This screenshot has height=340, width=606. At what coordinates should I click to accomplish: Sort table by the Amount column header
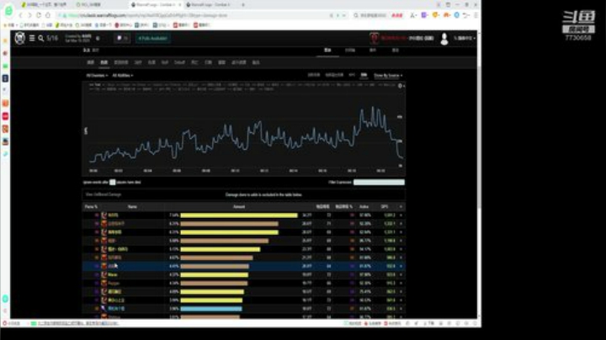[x=239, y=207]
